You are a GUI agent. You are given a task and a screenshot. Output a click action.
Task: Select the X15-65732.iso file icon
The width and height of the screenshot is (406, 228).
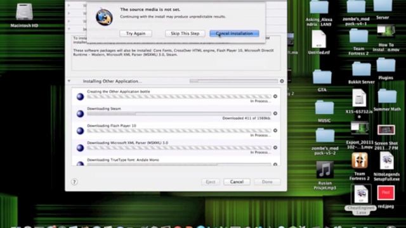(x=359, y=98)
